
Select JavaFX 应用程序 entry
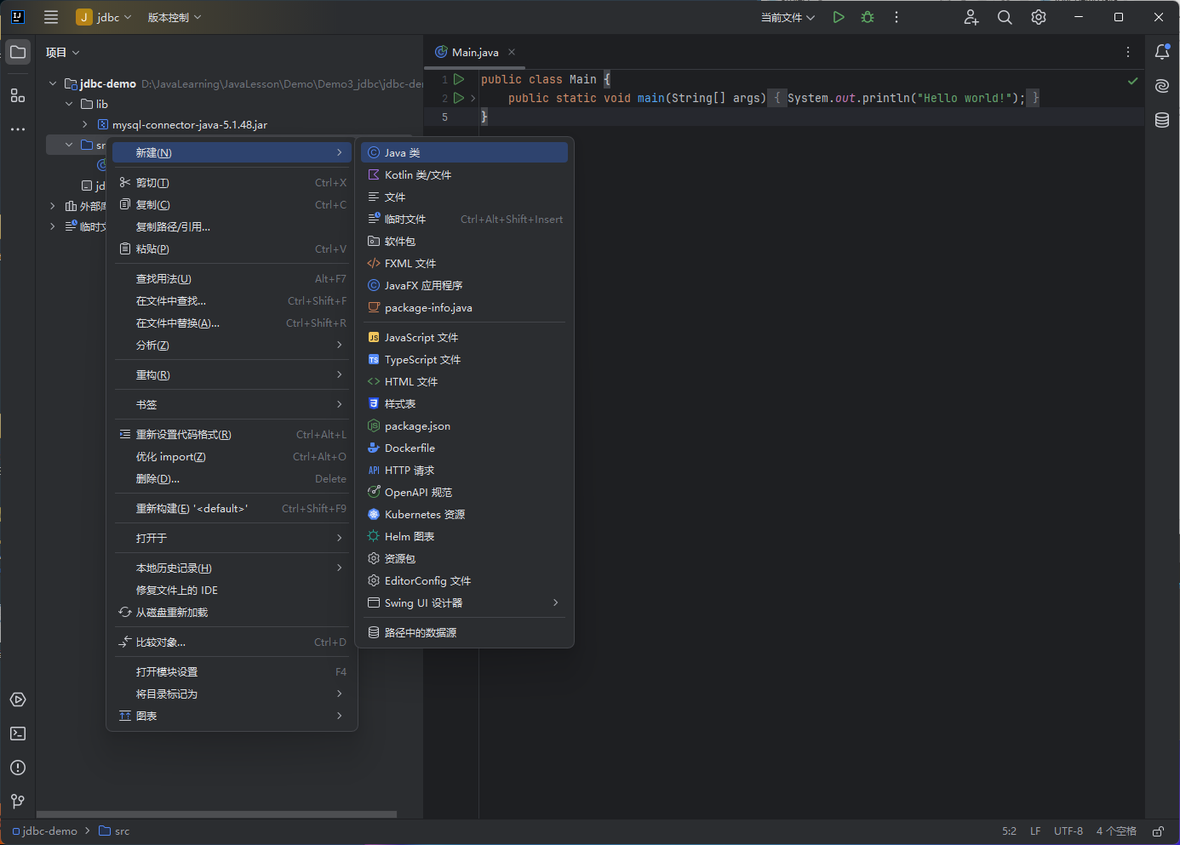[x=464, y=285]
